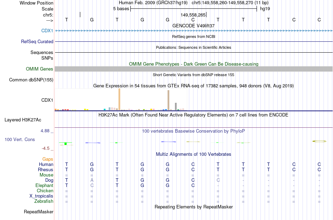Image resolution: width=333 pixels, height=220 pixels.
Task: Click the blue CDX1 GENCODE track label
Action: coord(47,31)
